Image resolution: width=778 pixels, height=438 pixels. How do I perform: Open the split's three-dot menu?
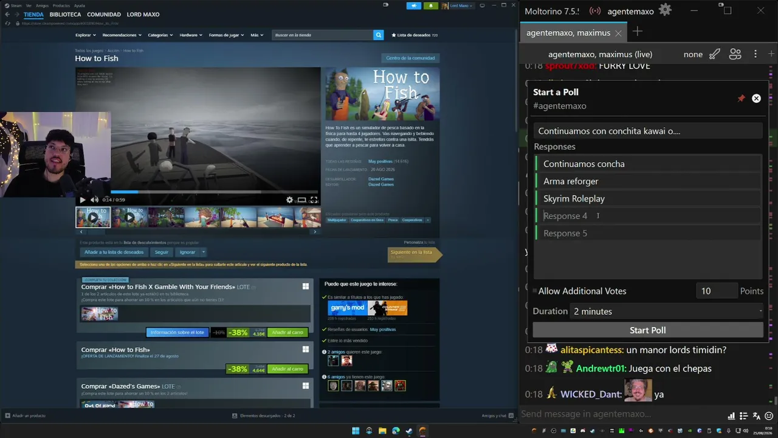coord(756,54)
